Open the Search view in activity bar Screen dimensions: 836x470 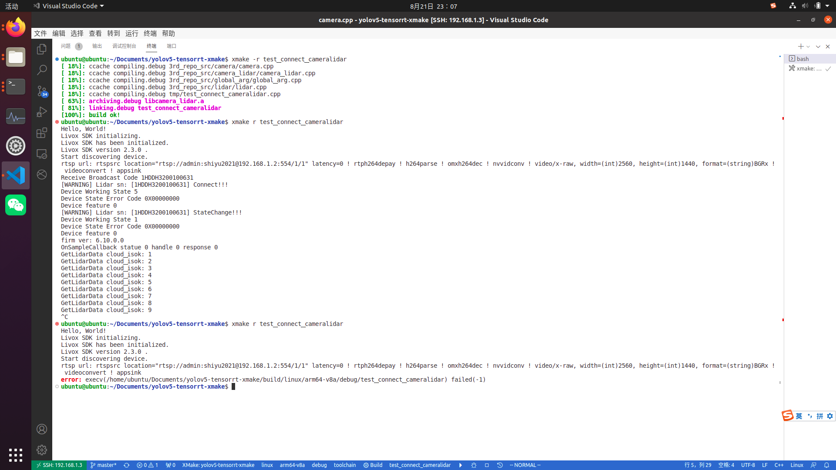click(42, 70)
